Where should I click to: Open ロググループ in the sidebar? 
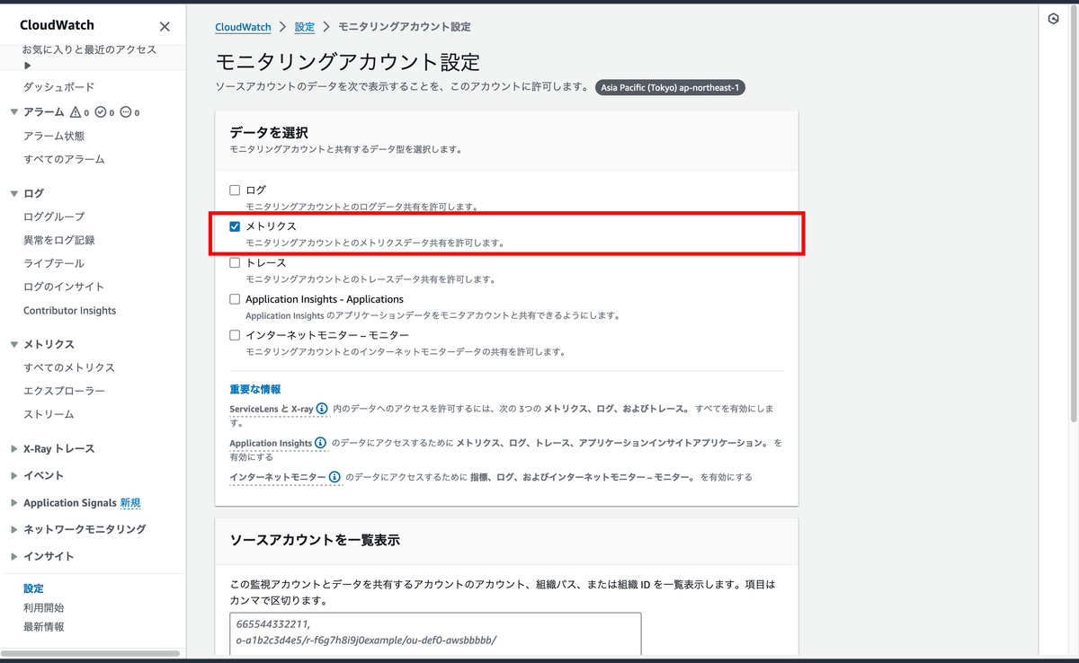(54, 217)
